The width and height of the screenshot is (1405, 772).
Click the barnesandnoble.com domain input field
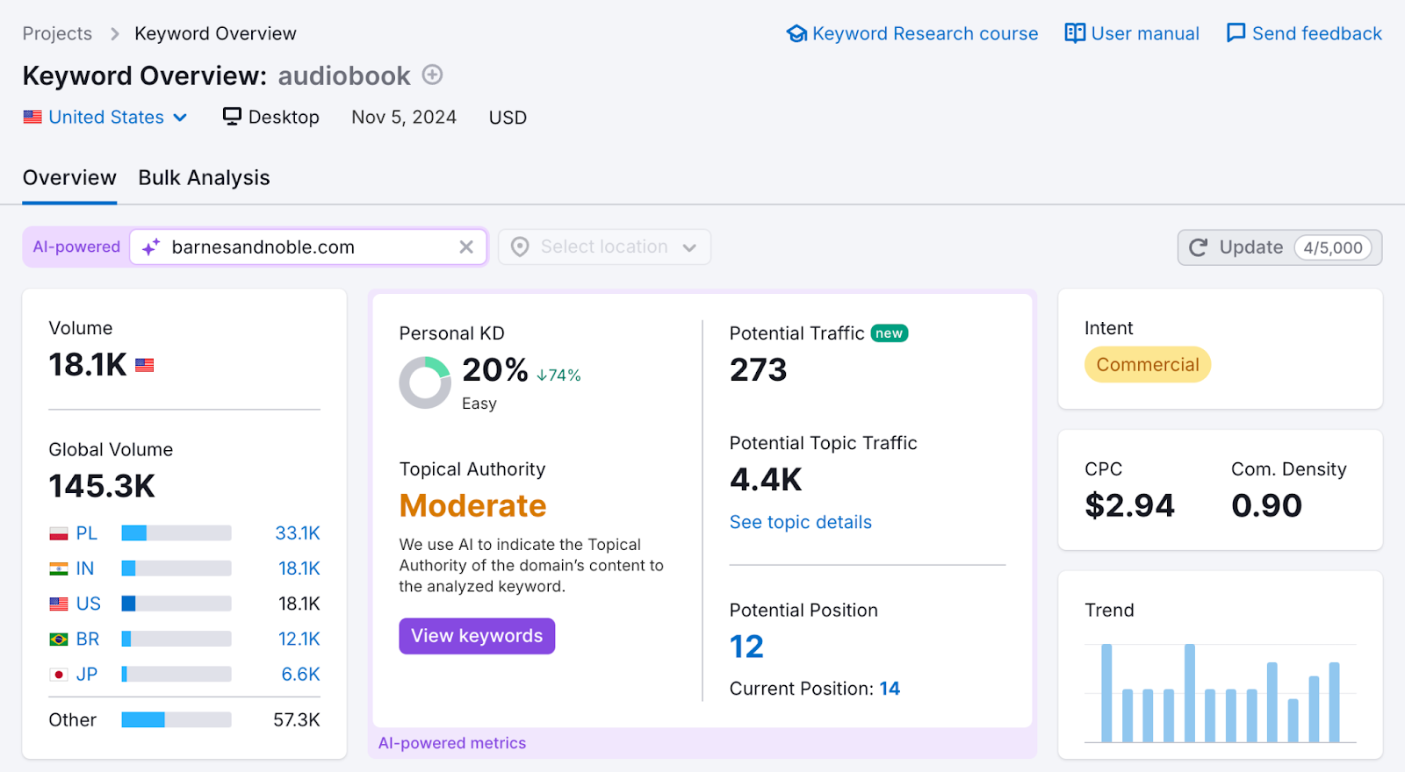click(307, 247)
